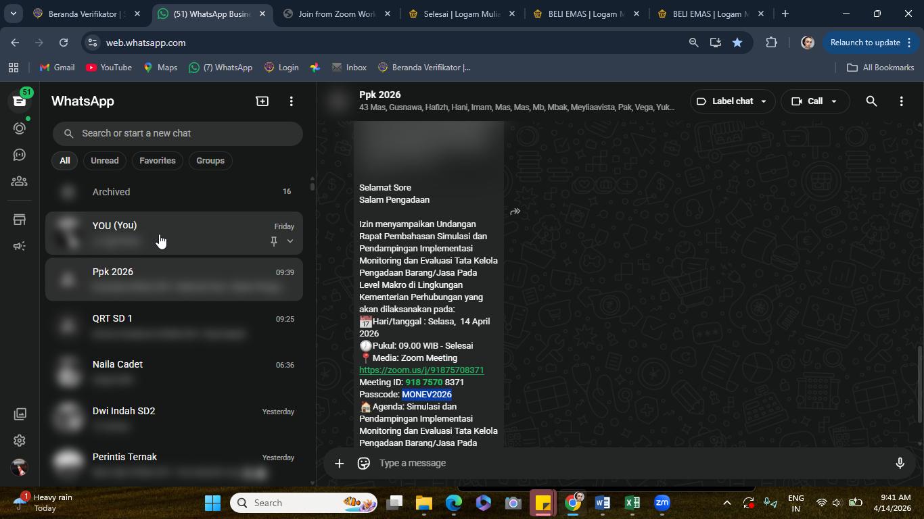
Task: Click the Relaunch to update button
Action: point(865,43)
